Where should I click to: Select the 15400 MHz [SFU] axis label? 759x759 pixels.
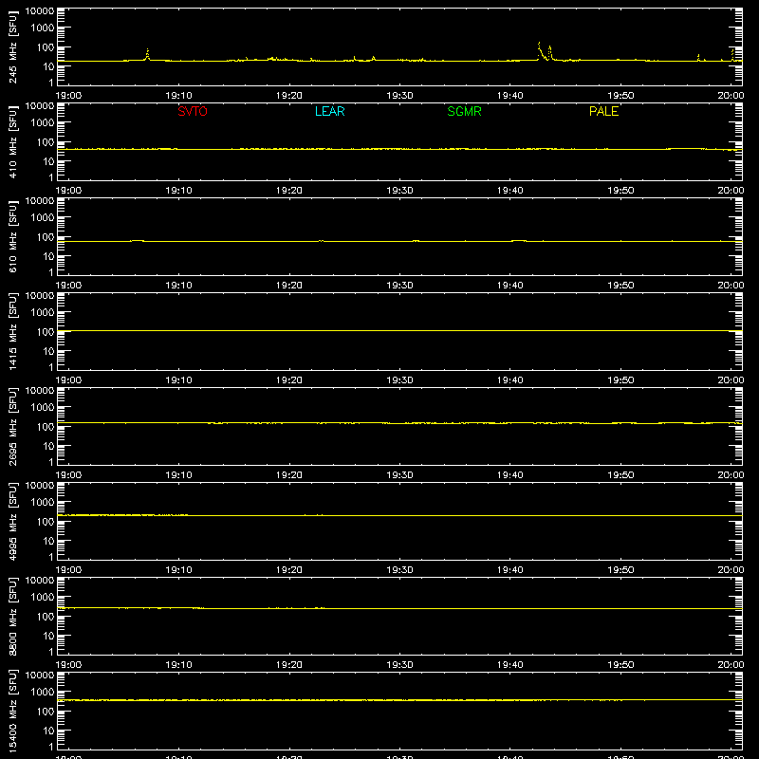point(12,711)
